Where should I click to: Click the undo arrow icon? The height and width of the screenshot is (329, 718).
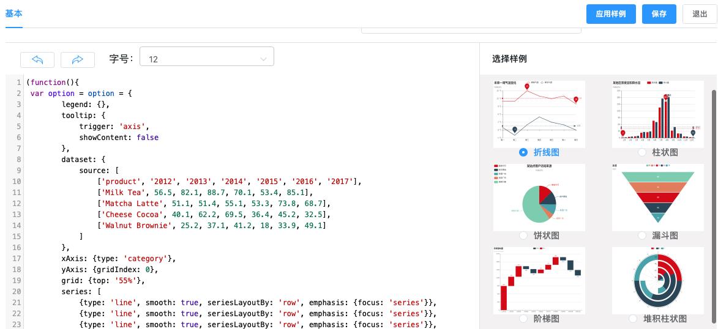(x=37, y=59)
